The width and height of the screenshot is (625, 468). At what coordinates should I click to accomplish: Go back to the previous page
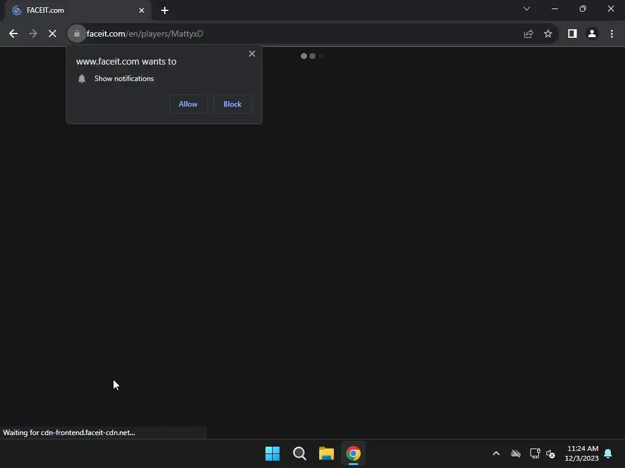(x=13, y=34)
